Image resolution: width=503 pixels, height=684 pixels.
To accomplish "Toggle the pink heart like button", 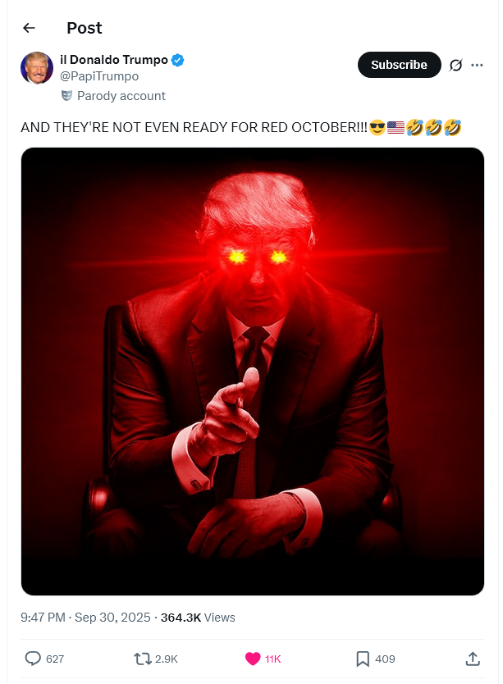I will tap(253, 659).
